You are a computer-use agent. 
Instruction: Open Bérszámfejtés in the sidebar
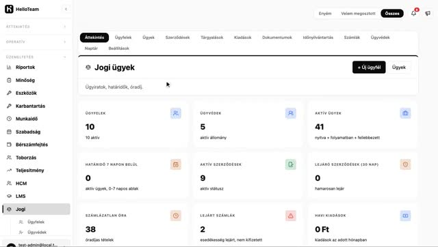(36, 145)
